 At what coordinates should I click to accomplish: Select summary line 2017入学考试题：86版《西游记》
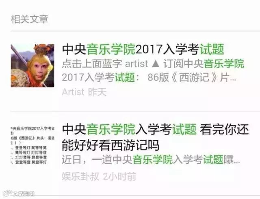[149, 77]
